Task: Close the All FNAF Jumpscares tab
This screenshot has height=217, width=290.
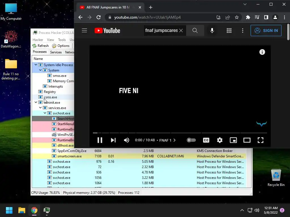Action: (140, 7)
